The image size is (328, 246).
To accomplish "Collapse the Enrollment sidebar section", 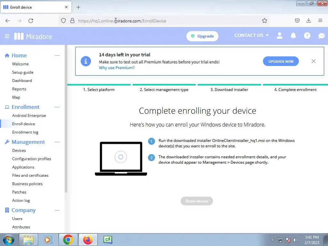I will click(57, 107).
